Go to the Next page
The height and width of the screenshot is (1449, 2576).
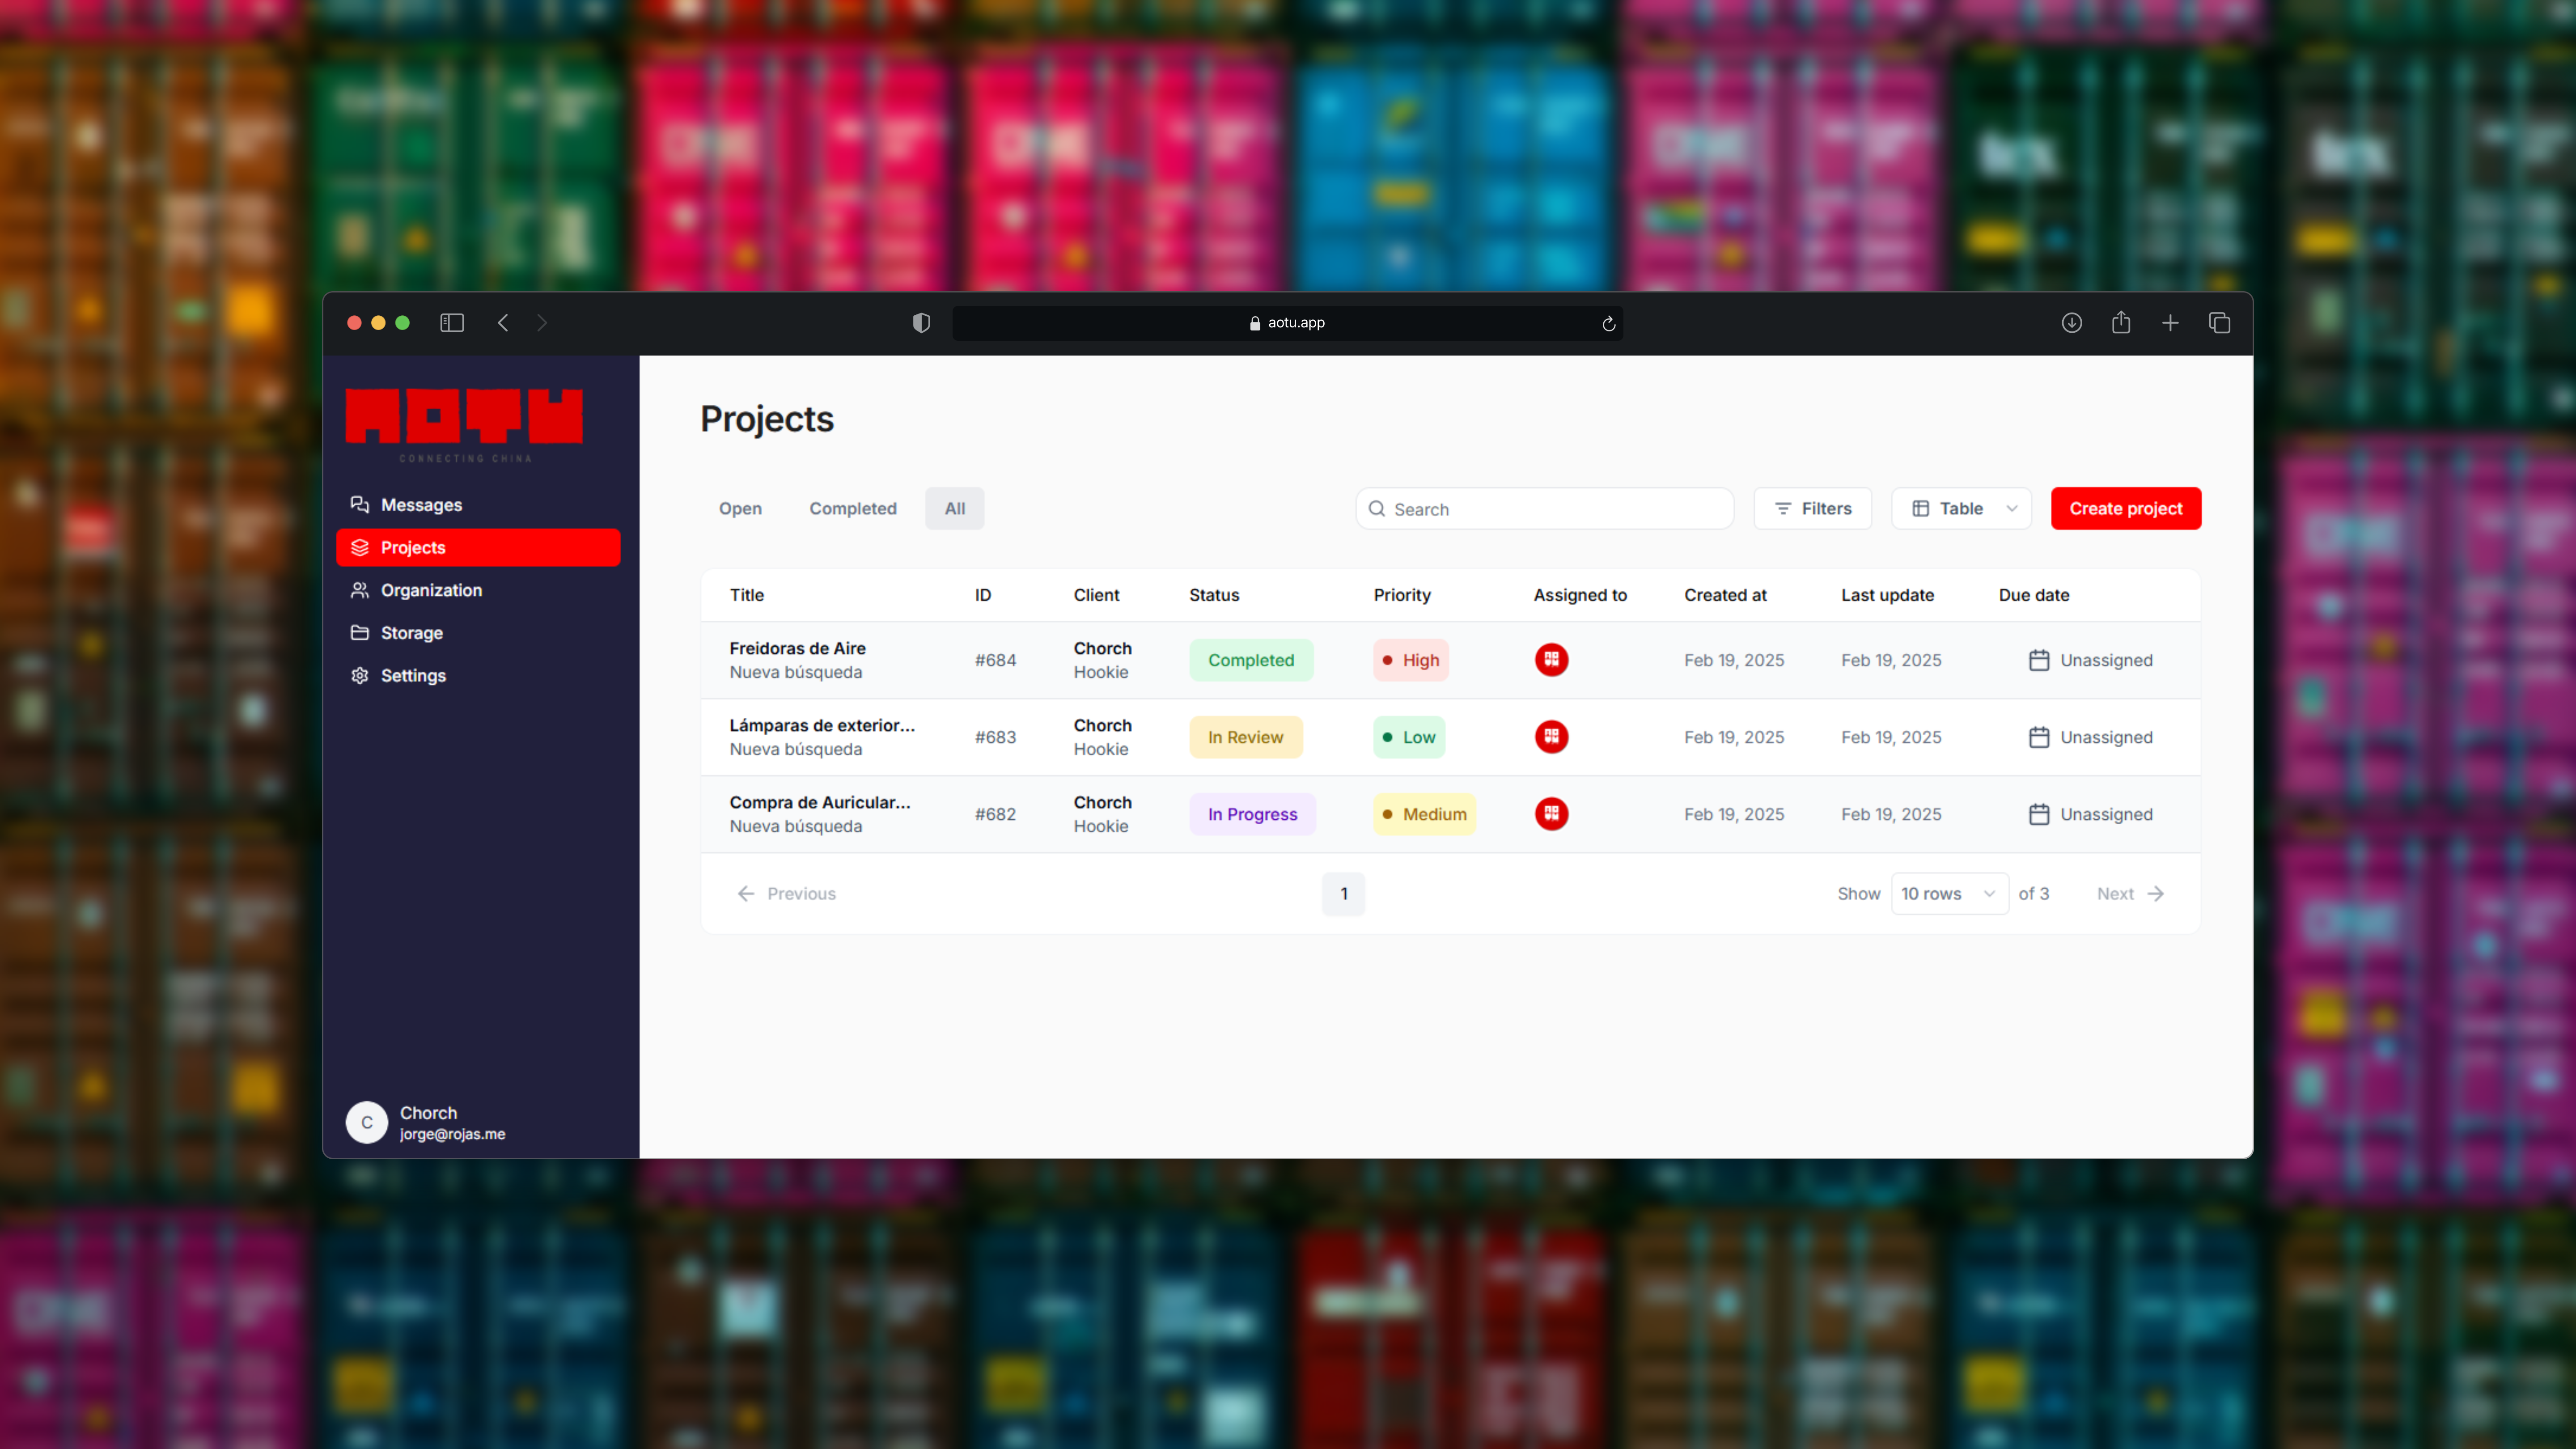click(2131, 894)
